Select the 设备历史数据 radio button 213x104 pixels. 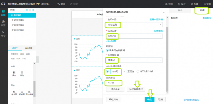(x=107, y=50)
